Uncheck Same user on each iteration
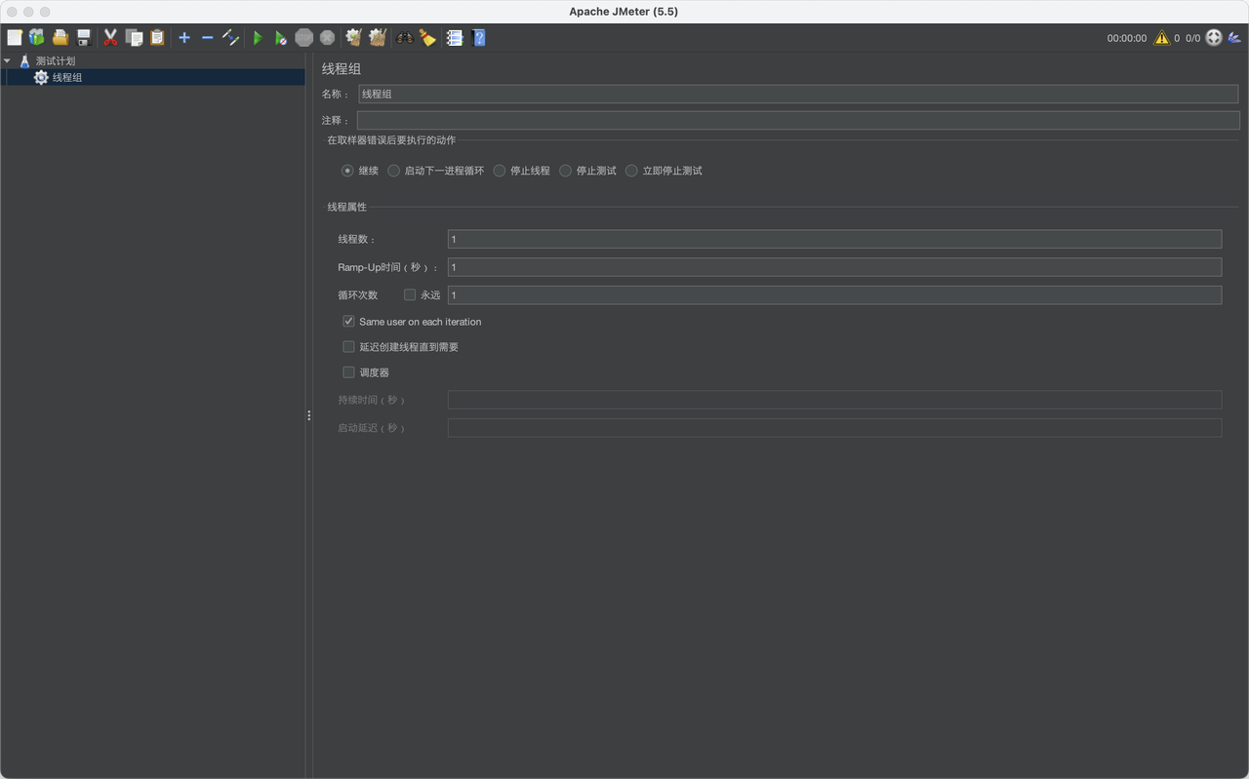 (x=348, y=321)
